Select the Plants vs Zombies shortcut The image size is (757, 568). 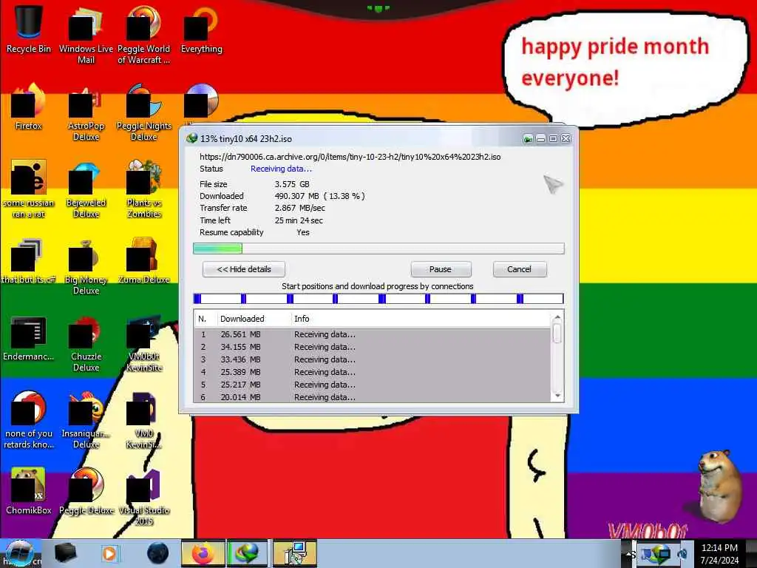[143, 189]
